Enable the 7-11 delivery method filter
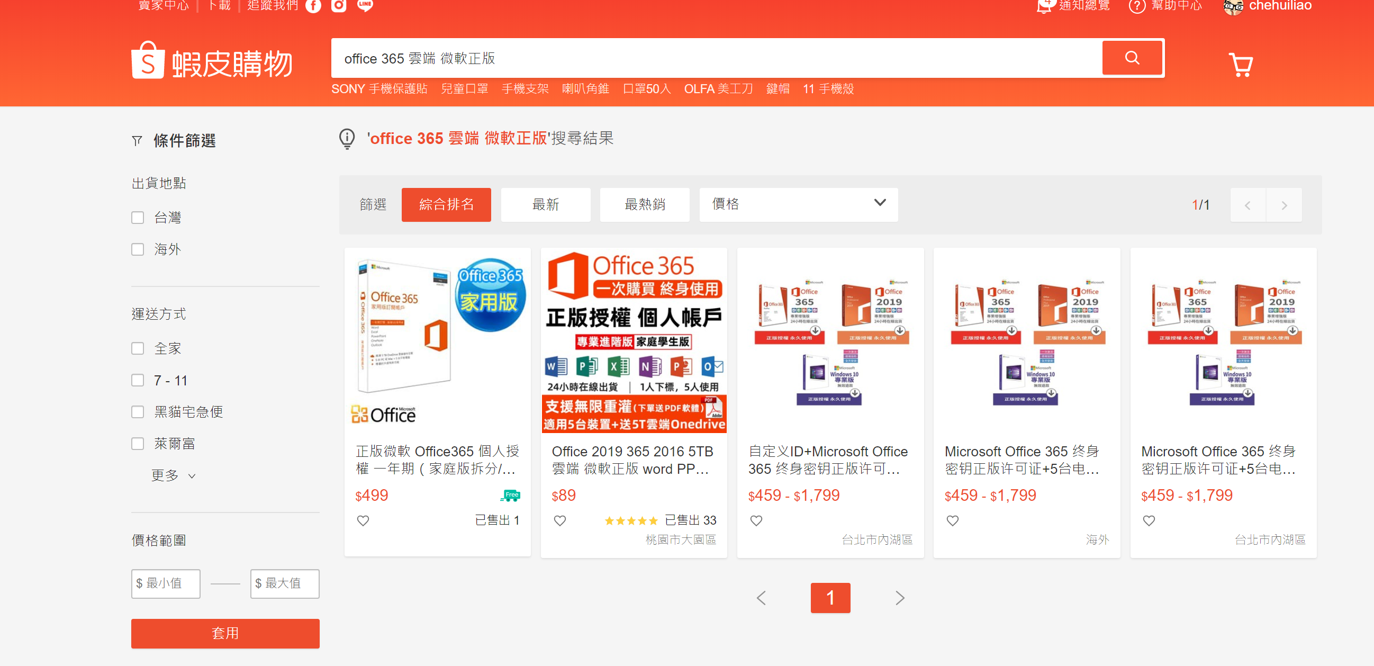The image size is (1374, 666). pyautogui.click(x=138, y=380)
